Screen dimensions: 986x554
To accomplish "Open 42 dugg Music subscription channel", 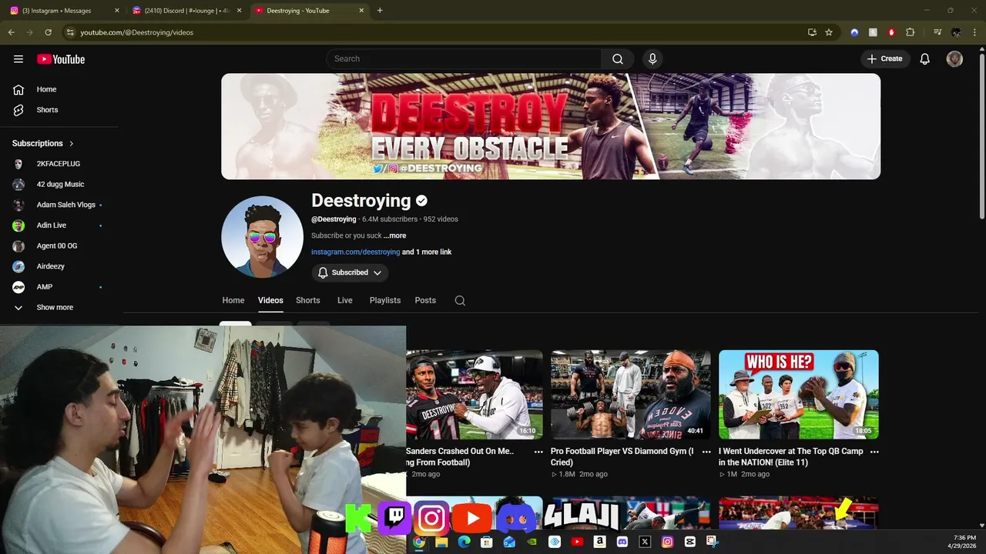I will point(59,185).
